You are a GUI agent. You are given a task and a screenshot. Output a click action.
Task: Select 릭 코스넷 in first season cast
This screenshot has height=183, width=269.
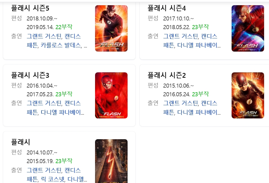(x=53, y=179)
